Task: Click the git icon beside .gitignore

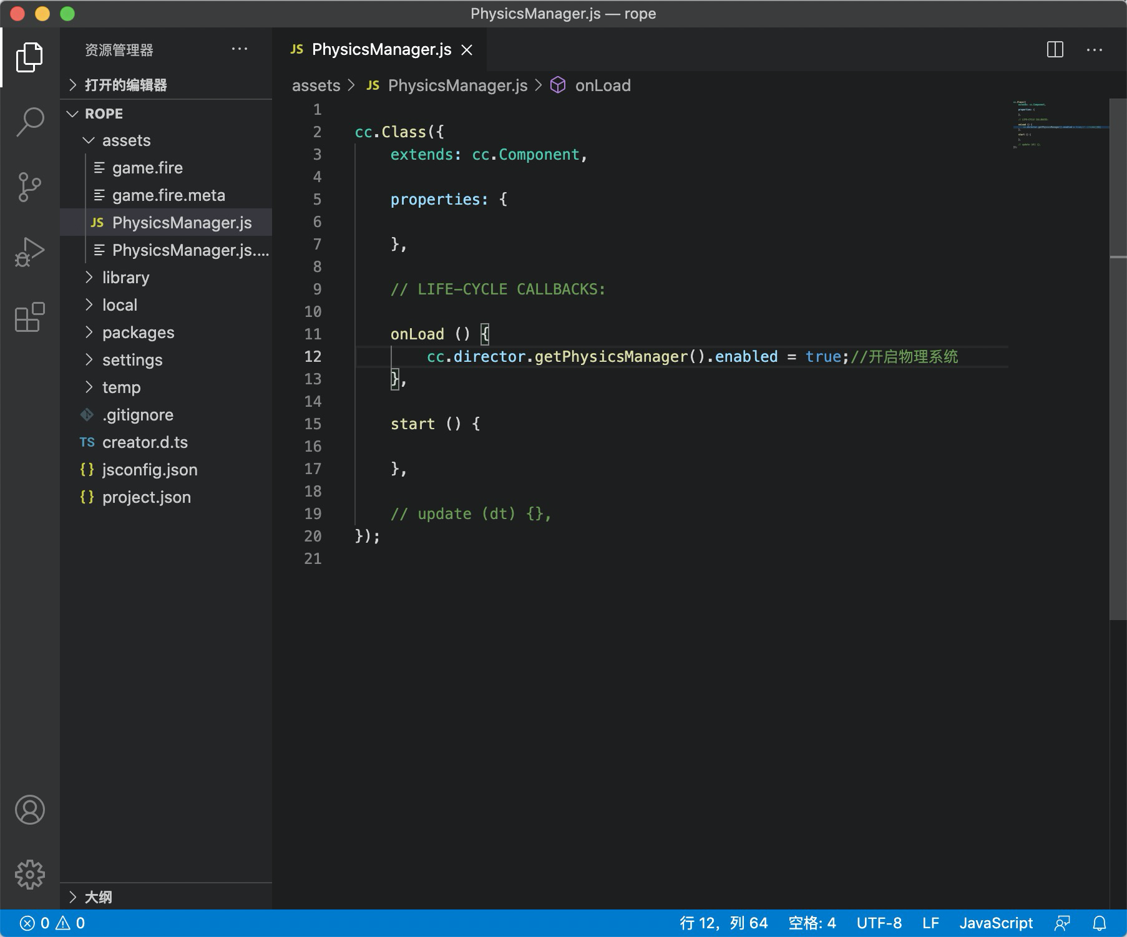Action: click(x=87, y=415)
